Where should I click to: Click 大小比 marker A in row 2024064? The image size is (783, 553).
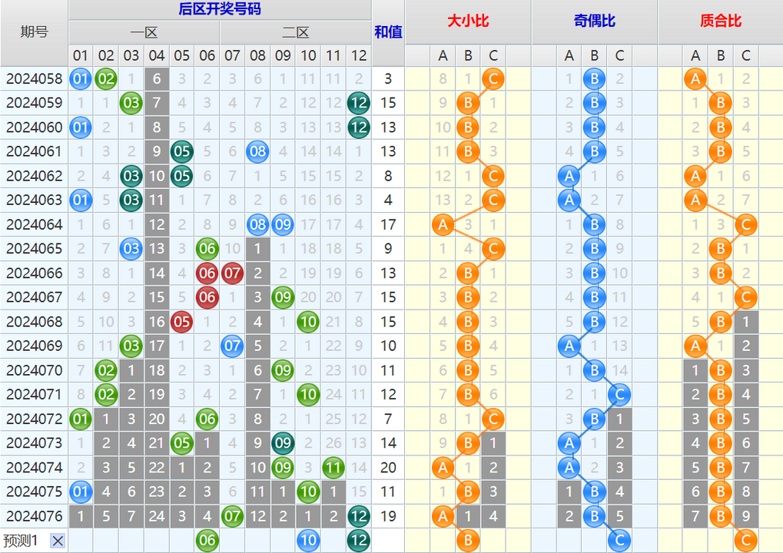443,224
